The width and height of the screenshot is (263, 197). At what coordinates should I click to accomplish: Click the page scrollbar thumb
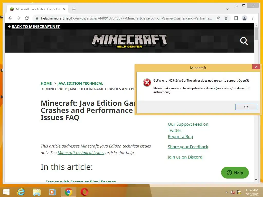[256, 34]
